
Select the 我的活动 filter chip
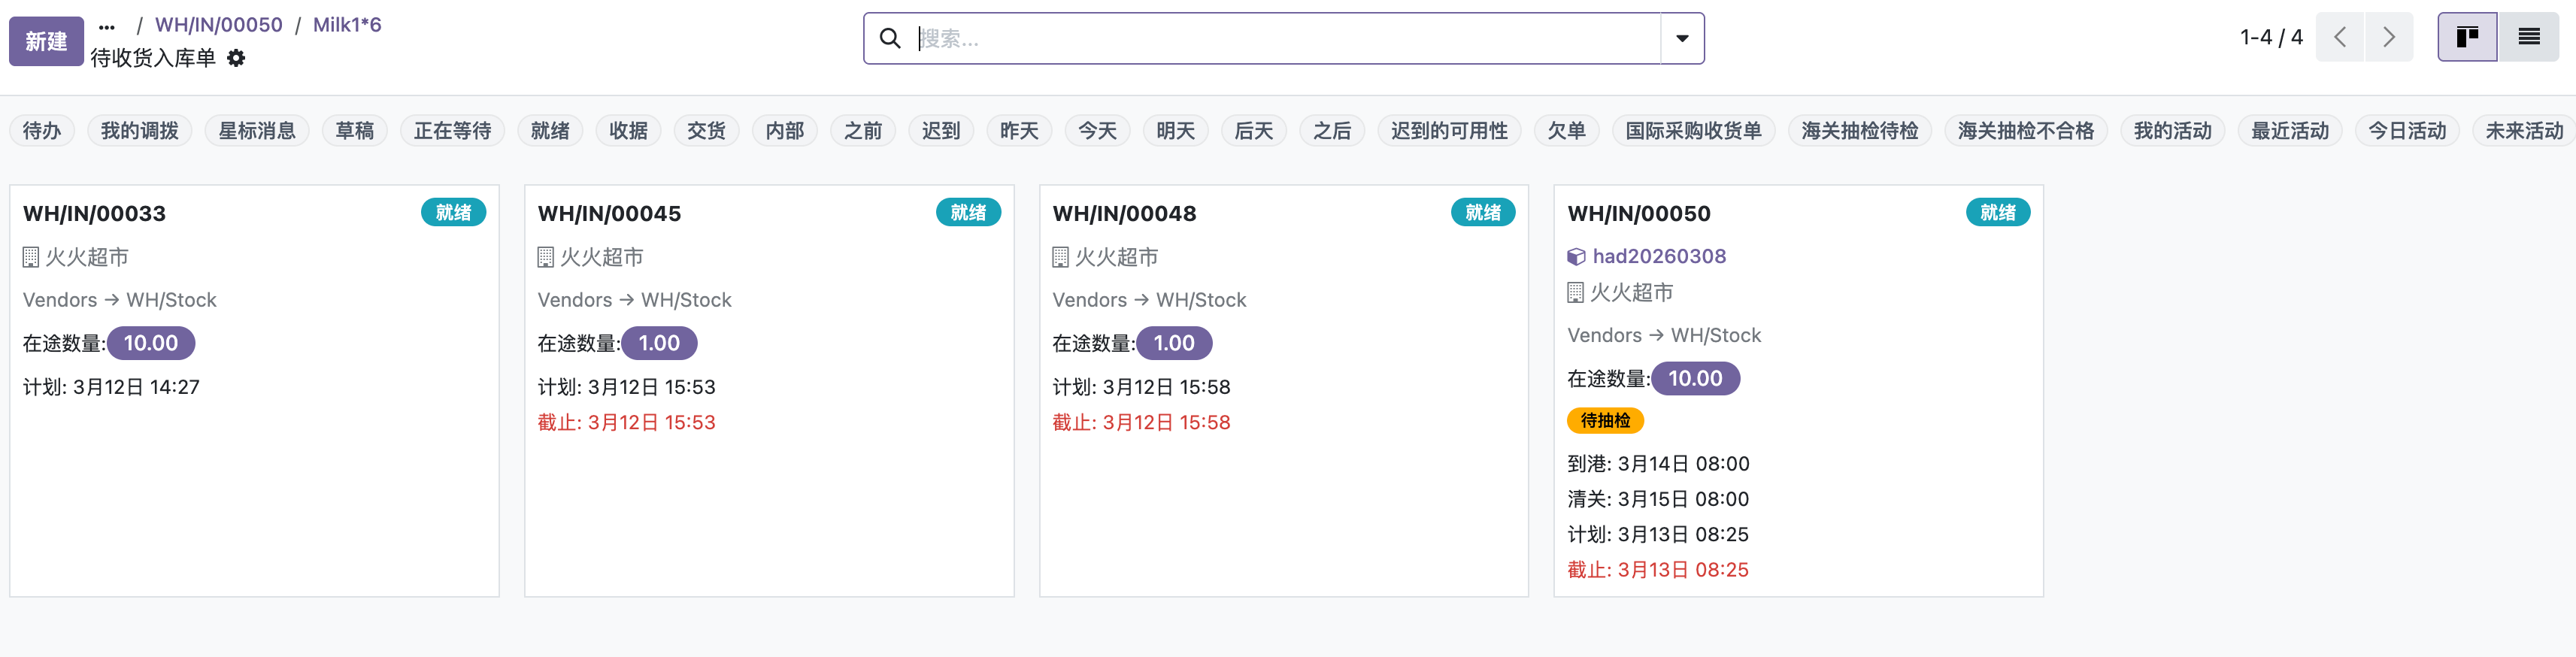click(x=2173, y=131)
